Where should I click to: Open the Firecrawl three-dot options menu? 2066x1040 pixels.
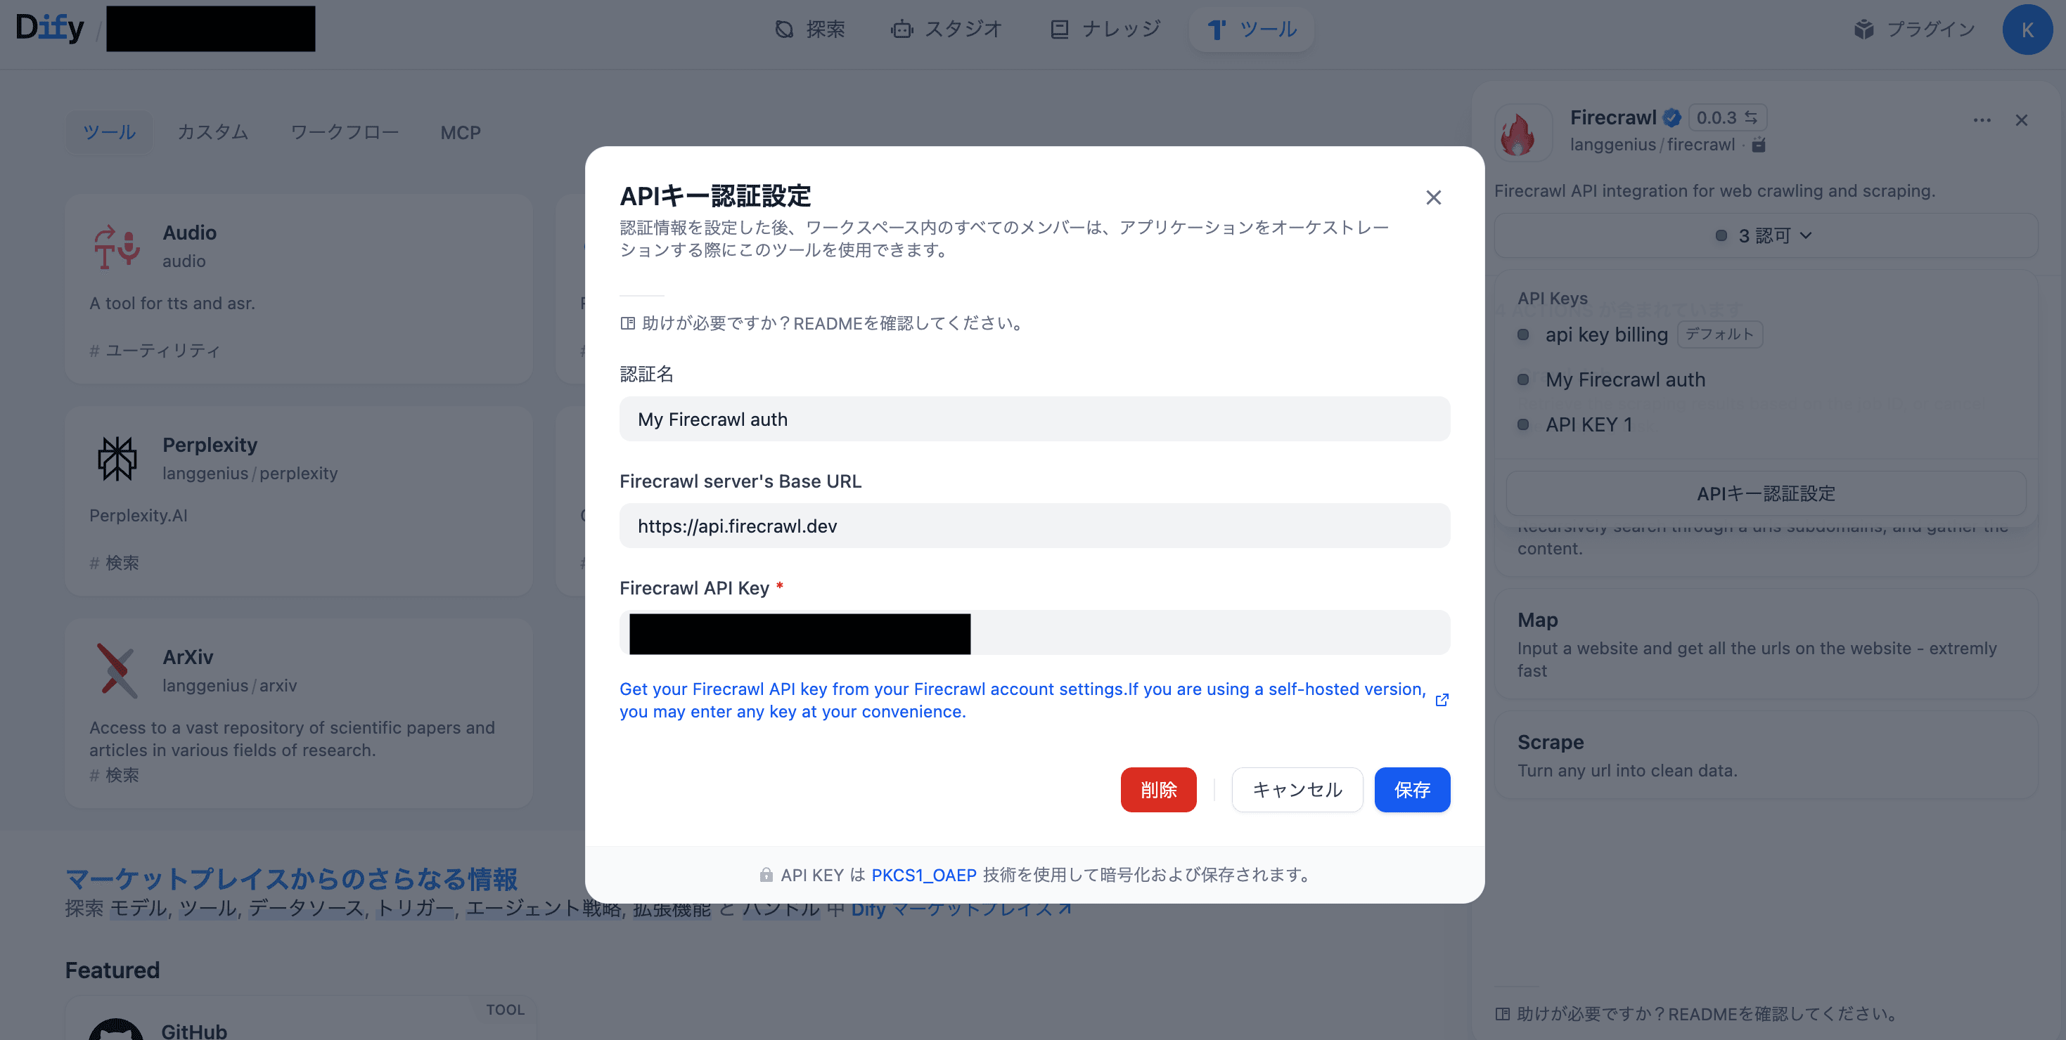point(1982,120)
